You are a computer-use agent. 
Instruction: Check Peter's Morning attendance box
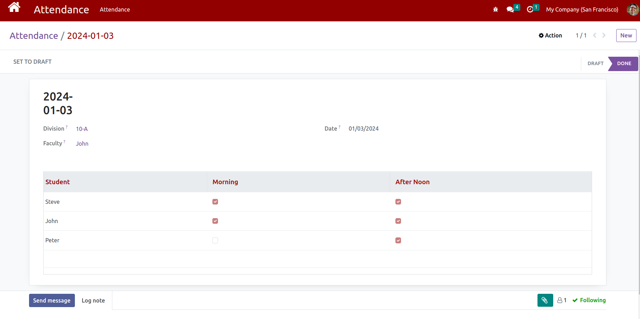215,240
